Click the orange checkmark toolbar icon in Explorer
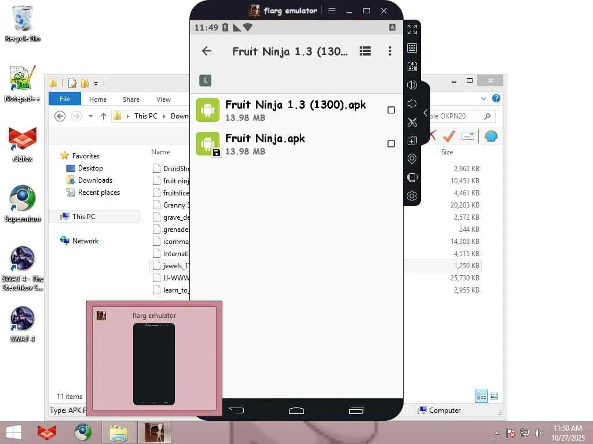The image size is (593, 444). point(449,135)
